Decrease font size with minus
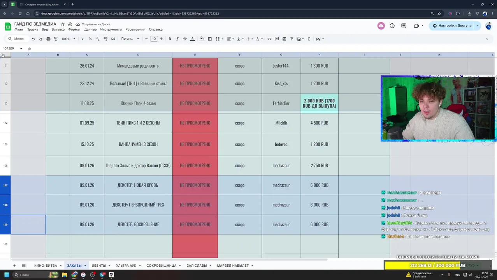 (146, 39)
